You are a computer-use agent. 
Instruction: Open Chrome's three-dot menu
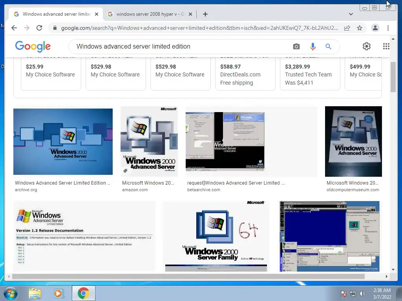pos(388,28)
